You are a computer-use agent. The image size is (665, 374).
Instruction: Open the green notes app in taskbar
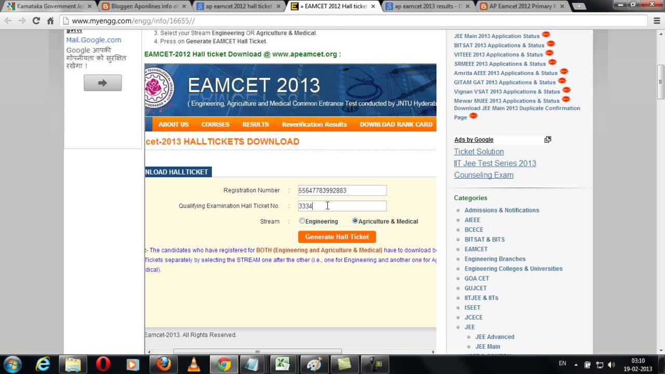pos(344,364)
